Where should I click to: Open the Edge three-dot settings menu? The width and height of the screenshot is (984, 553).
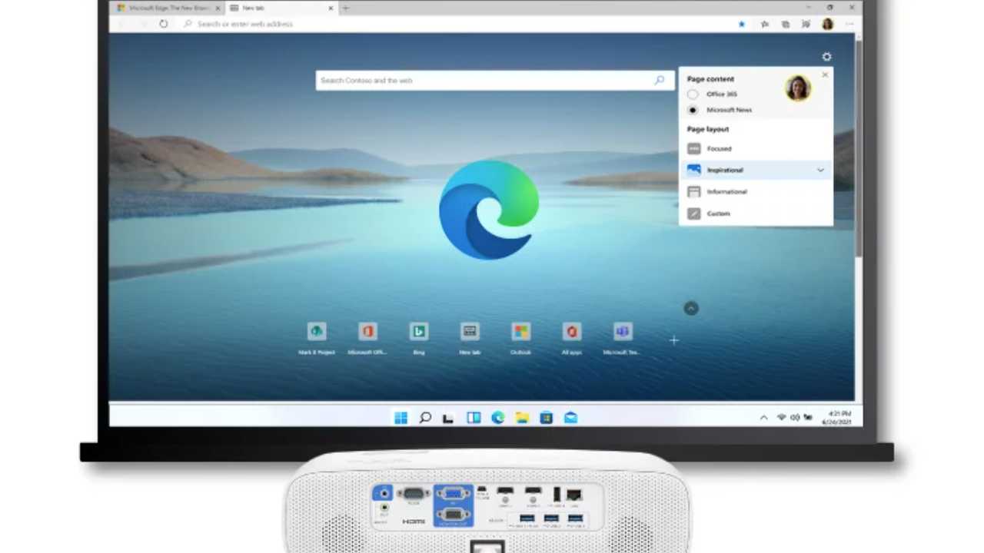tap(849, 24)
